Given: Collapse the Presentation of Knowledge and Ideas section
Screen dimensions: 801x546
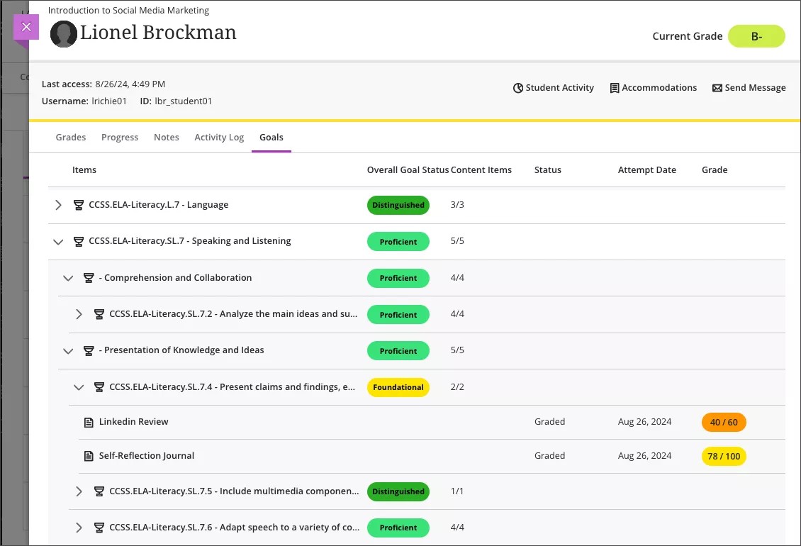Looking at the screenshot, I should coord(68,351).
